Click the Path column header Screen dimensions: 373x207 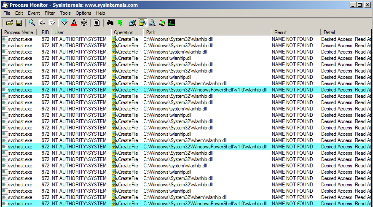[207, 32]
